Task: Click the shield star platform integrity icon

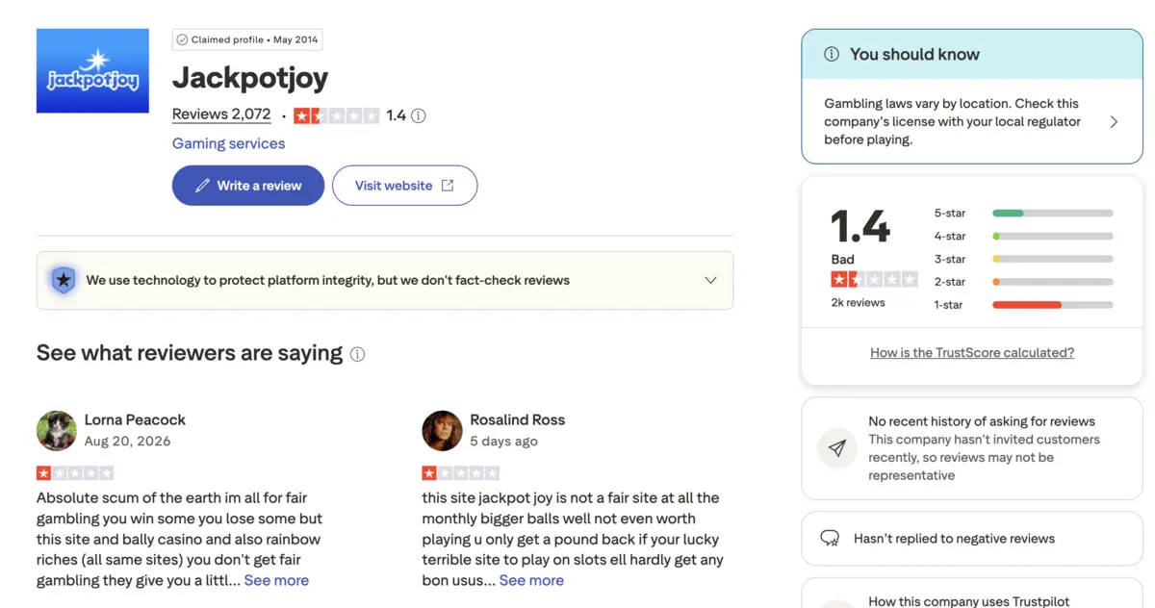Action: 64,281
